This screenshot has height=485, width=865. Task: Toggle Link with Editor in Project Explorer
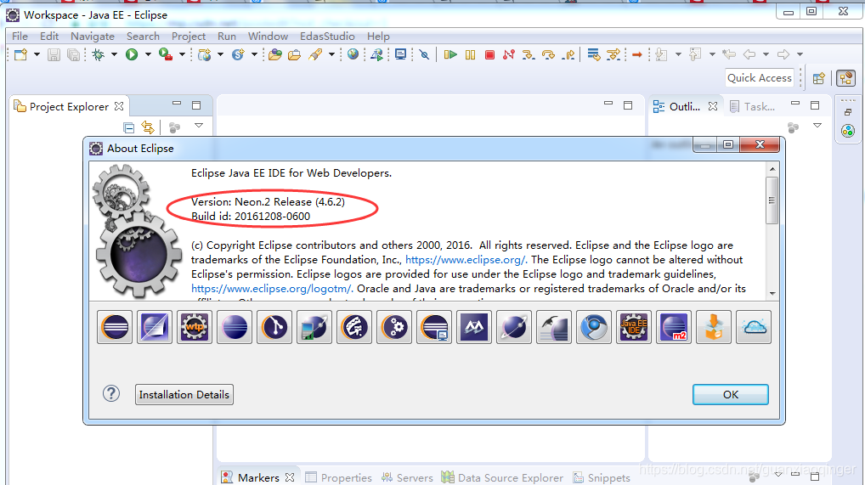148,127
